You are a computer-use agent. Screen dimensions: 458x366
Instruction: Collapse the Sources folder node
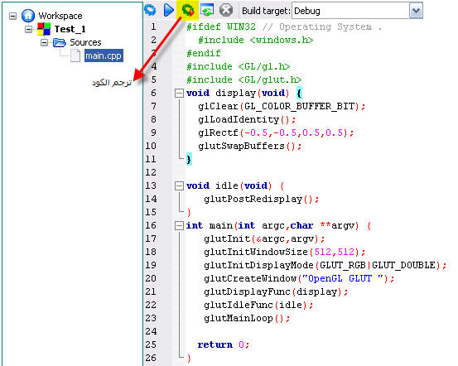(x=45, y=43)
